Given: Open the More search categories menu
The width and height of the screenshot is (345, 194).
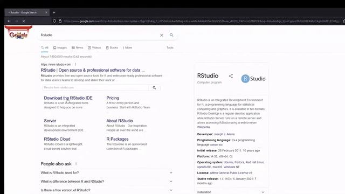Looking at the screenshot, I should [128, 48].
